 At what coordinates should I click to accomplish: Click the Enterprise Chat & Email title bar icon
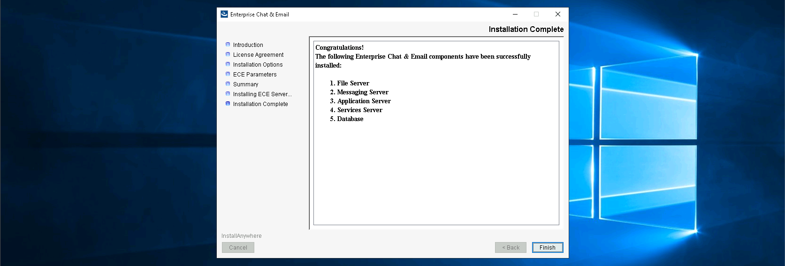tap(224, 14)
